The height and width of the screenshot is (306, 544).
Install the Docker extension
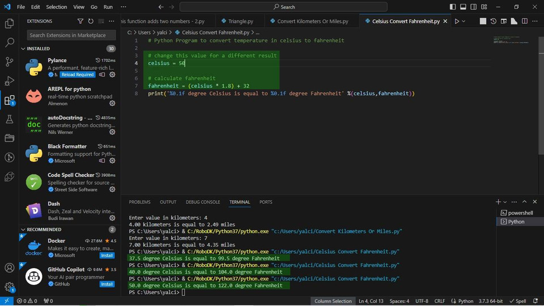point(107,256)
